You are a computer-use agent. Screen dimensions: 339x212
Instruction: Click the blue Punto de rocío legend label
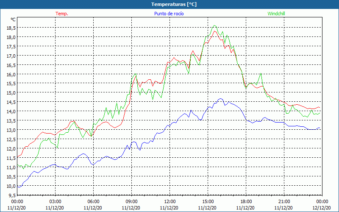click(169, 14)
